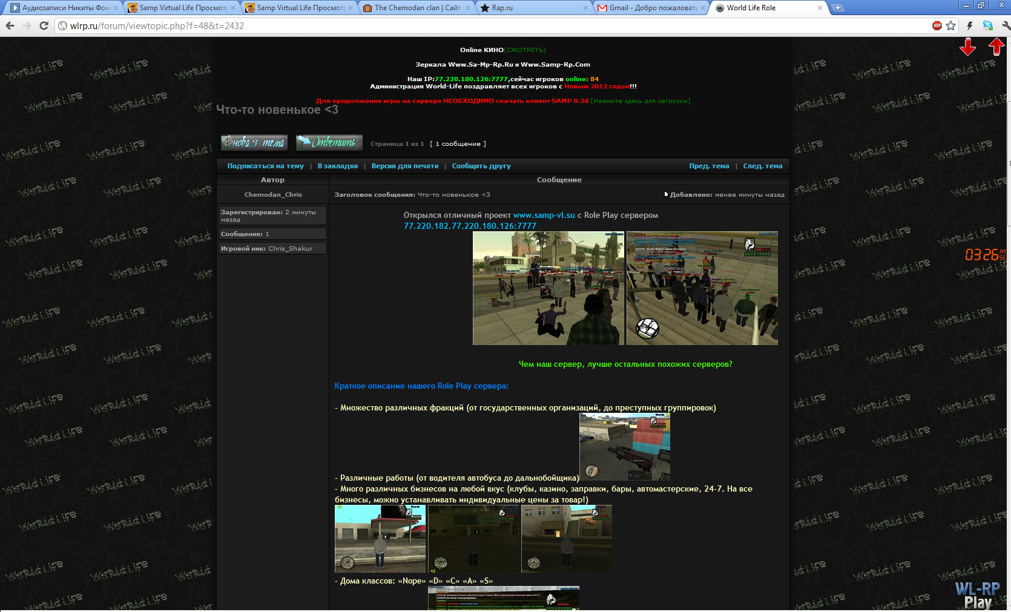Click Нажмите здесь для загрузки link

641,100
